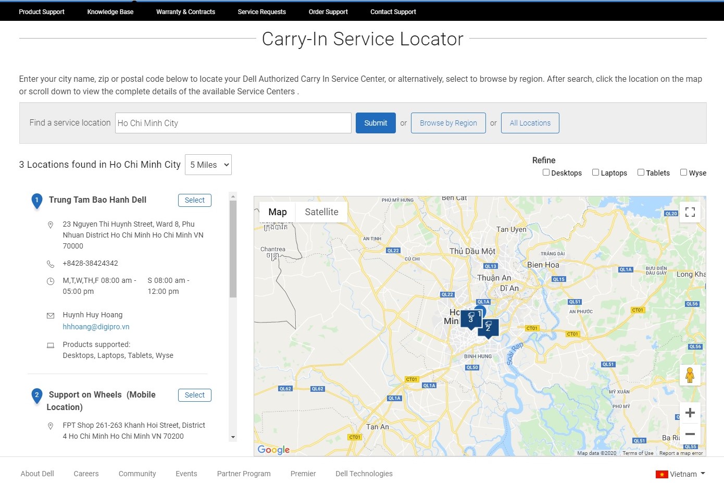Open Partner Program footer link
724x483 pixels.
[244, 474]
